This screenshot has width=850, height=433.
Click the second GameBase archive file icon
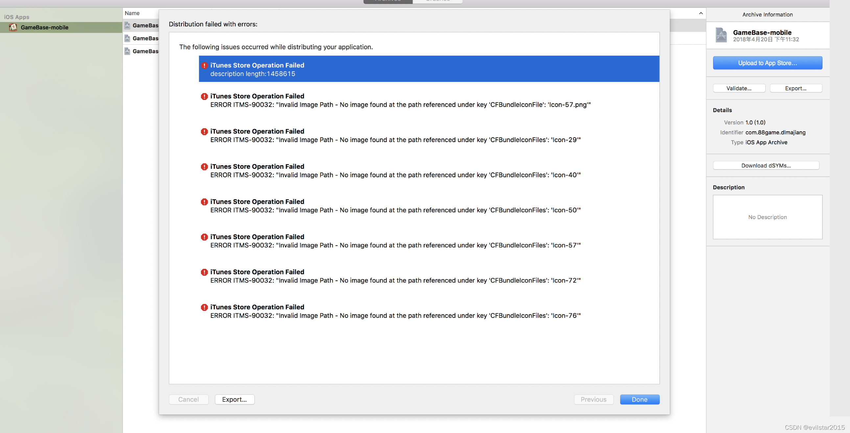(127, 38)
